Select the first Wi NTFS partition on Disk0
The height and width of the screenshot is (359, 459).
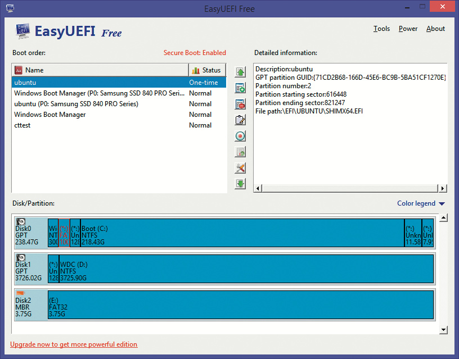(53, 233)
